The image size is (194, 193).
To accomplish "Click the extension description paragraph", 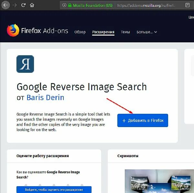I will (x=63, y=122).
